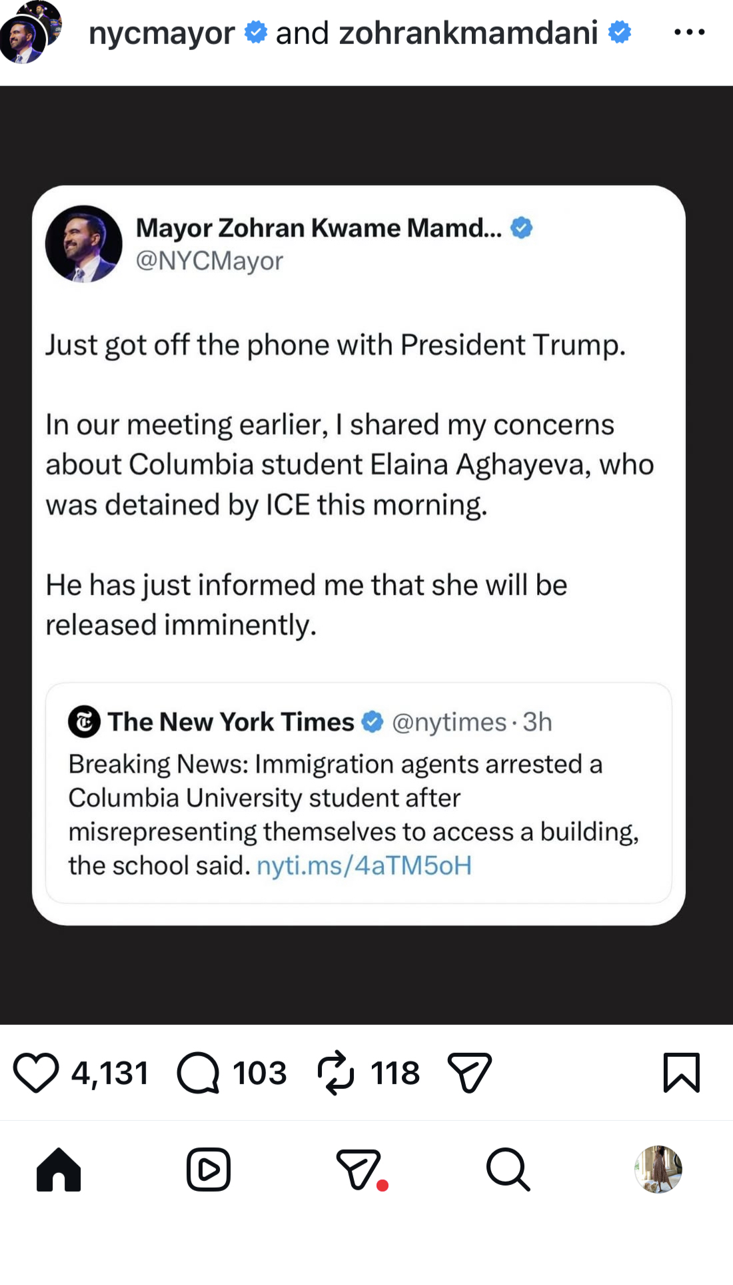
Task: Open nycmayor profile link
Action: tap(161, 33)
